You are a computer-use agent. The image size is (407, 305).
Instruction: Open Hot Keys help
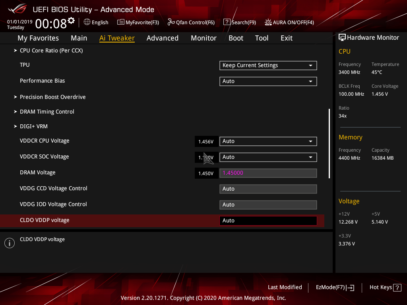click(385, 288)
